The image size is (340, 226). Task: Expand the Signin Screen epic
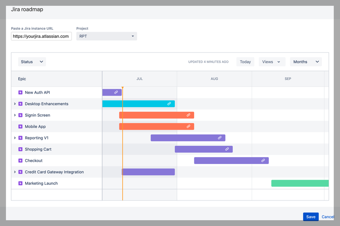pyautogui.click(x=15, y=115)
